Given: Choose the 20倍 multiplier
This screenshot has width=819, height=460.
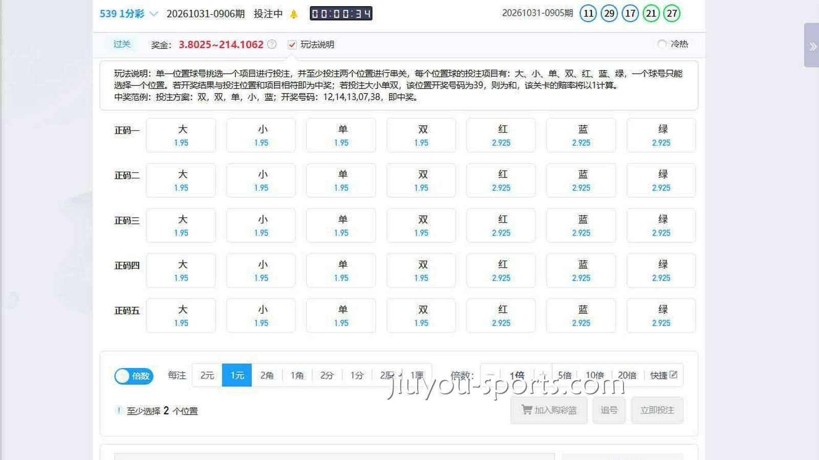Looking at the screenshot, I should point(627,375).
